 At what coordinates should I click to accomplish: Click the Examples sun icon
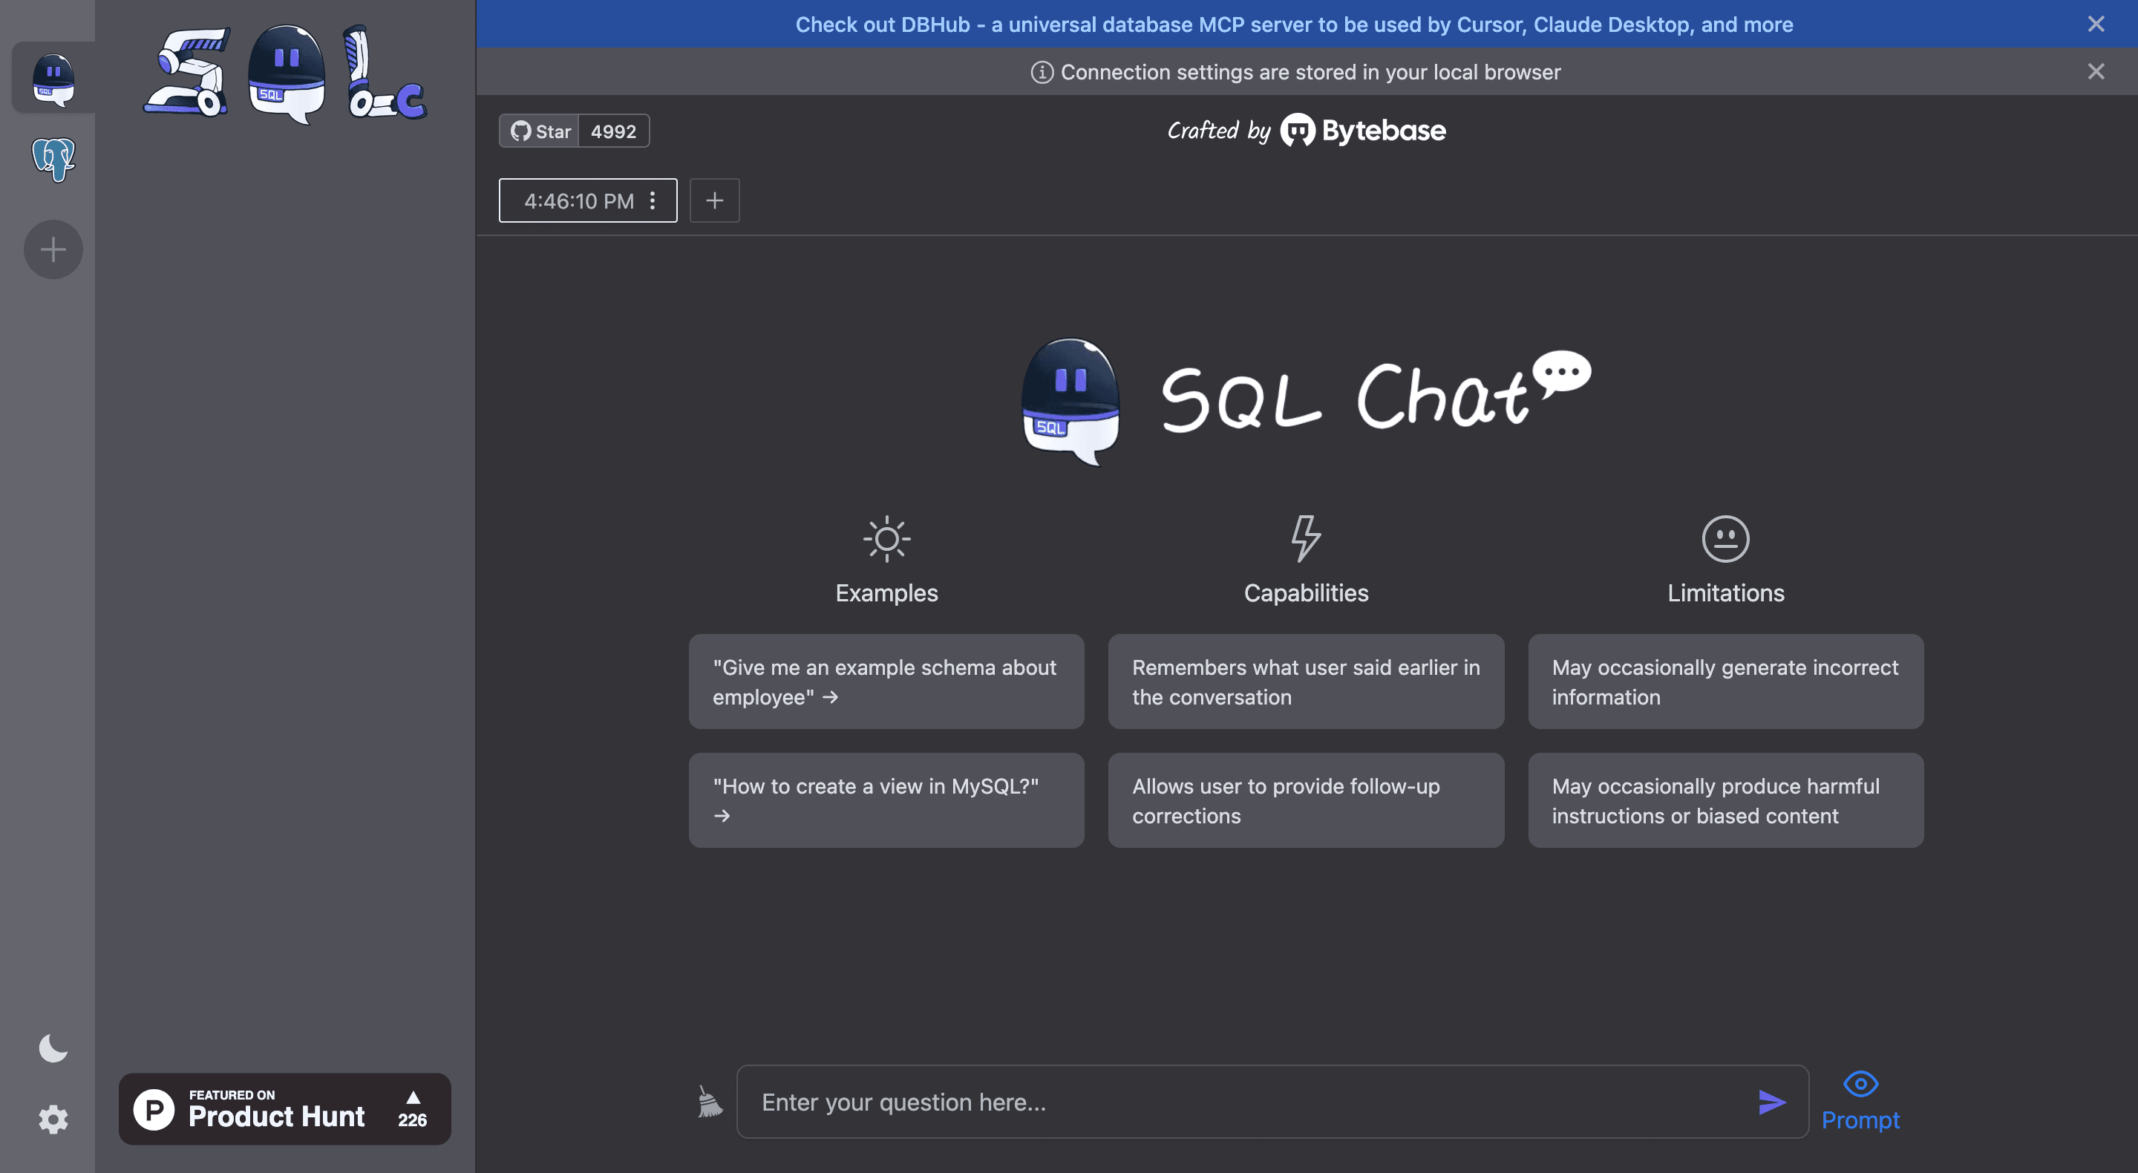point(886,539)
